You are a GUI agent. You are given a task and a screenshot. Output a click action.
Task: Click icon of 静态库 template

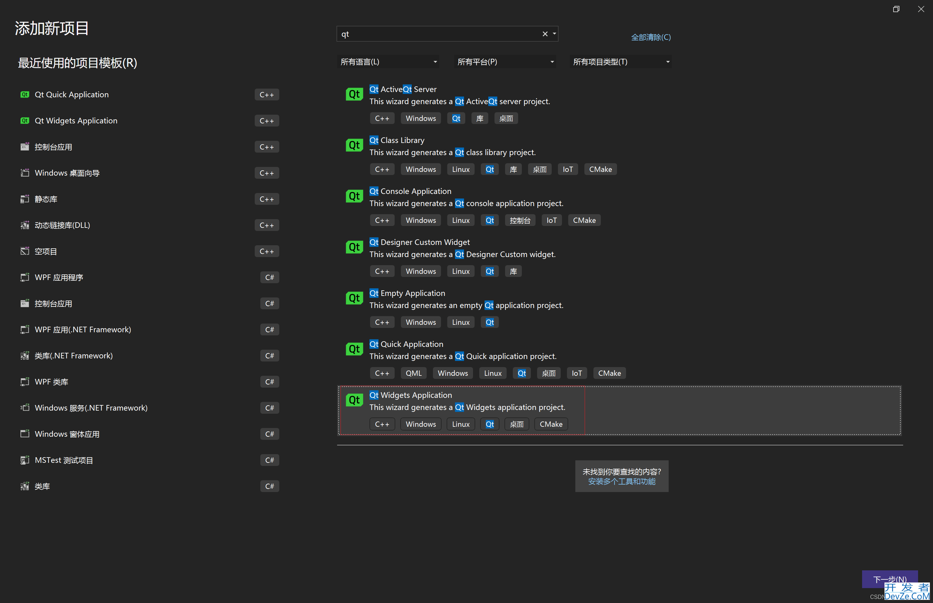click(x=25, y=199)
